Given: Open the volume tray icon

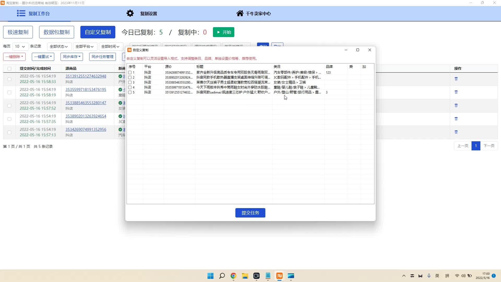Looking at the screenshot, I should tap(463, 276).
